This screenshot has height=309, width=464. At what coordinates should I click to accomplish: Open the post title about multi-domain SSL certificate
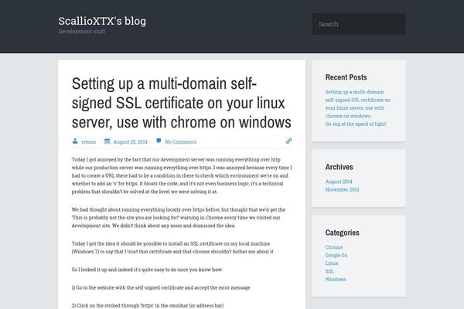point(182,103)
